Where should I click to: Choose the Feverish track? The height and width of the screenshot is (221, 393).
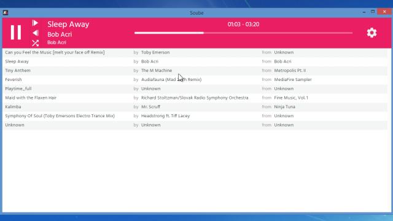195,79
